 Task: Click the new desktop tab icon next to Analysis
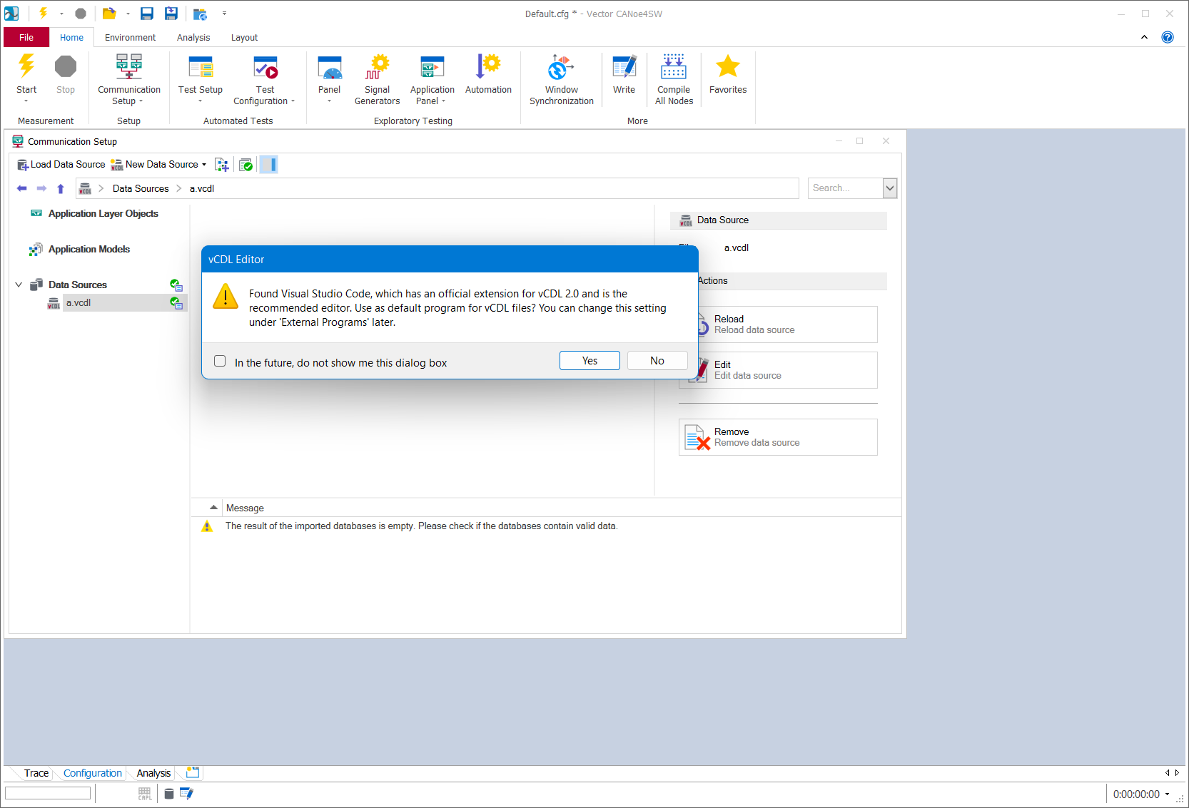point(193,772)
